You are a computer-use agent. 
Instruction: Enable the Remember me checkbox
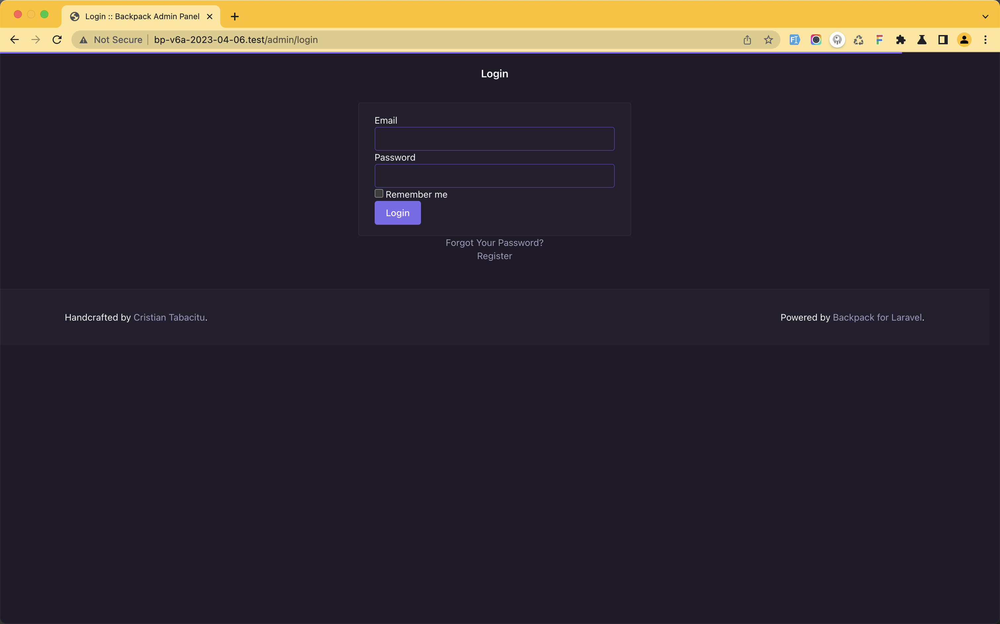click(379, 193)
